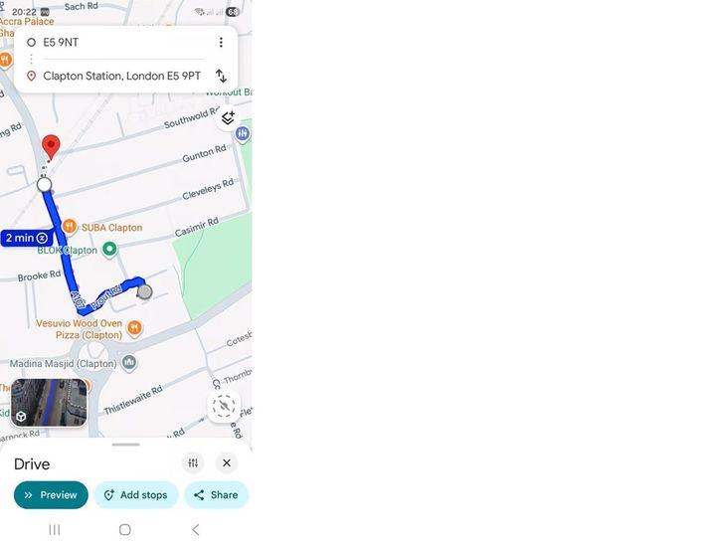
Task: Open map layers button
Action: [228, 118]
